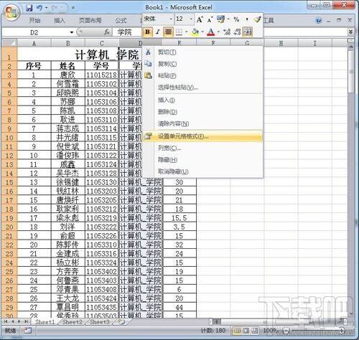
Task: Click the Save icon in Quick Access
Action: coord(29,8)
